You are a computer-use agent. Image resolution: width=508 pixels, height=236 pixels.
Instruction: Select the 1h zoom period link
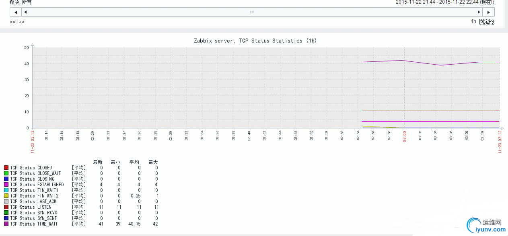click(x=473, y=22)
